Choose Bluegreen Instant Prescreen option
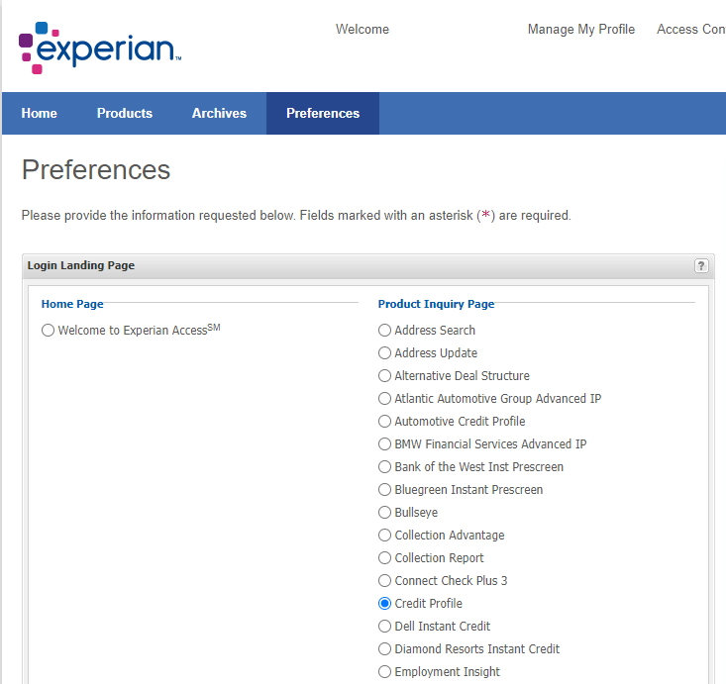Viewport: 726px width, 684px height. [x=385, y=490]
